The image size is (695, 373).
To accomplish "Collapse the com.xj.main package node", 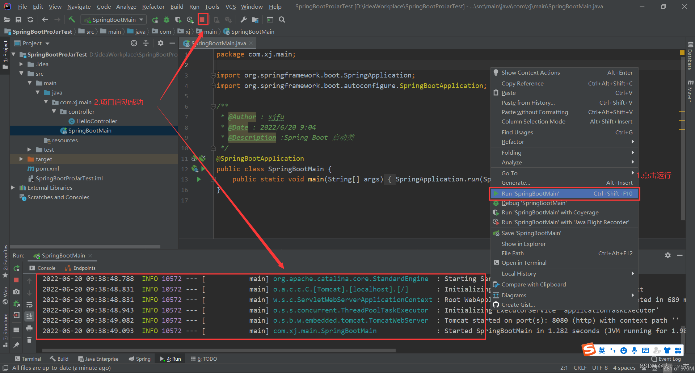I will click(x=46, y=102).
